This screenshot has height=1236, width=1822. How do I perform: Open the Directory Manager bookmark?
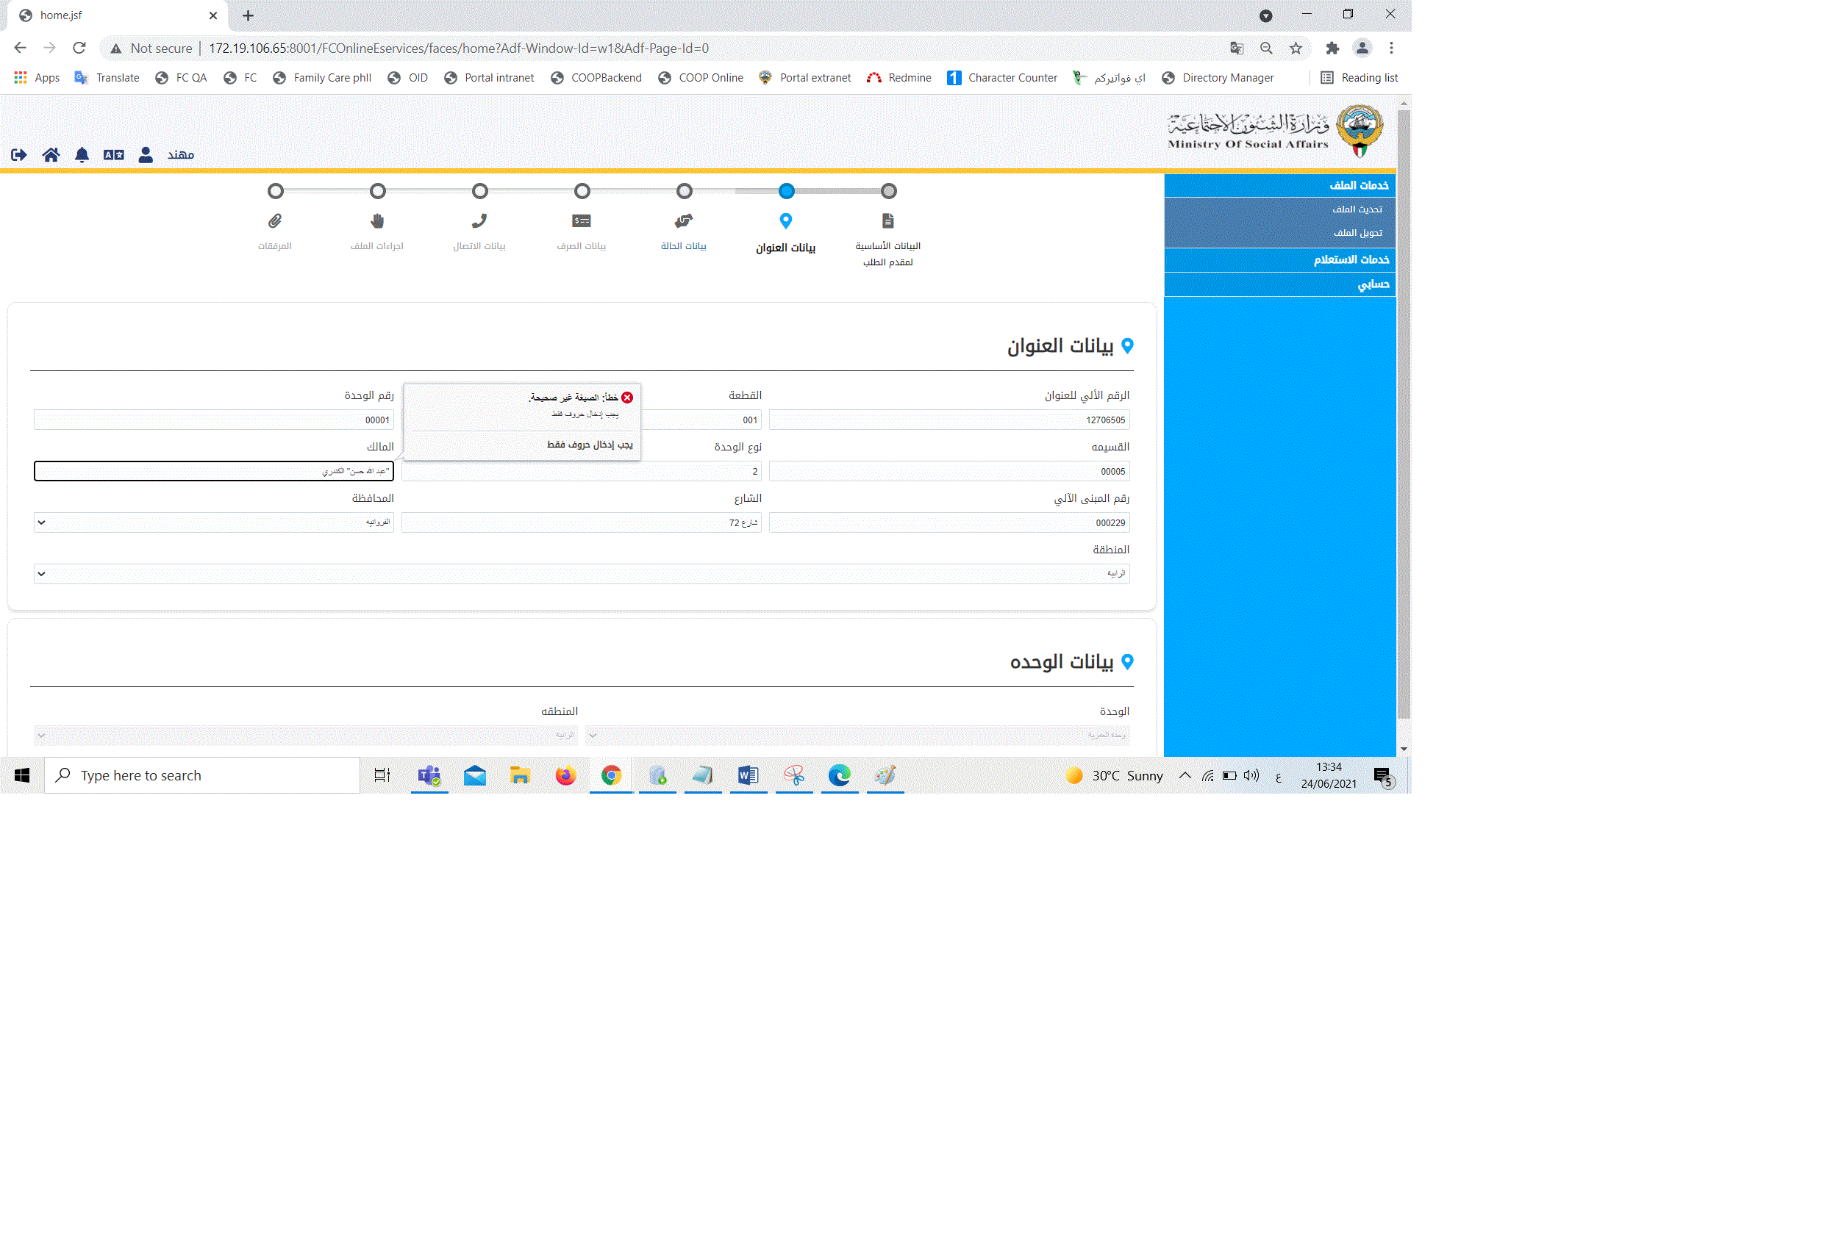1218,78
